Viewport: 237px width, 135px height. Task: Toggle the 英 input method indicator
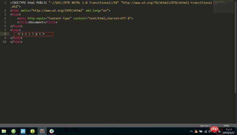click(x=219, y=132)
